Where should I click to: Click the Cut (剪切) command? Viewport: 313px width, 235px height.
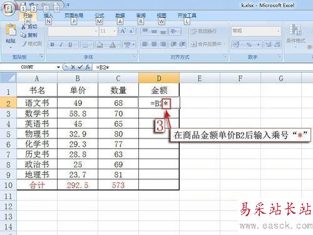click(x=29, y=26)
